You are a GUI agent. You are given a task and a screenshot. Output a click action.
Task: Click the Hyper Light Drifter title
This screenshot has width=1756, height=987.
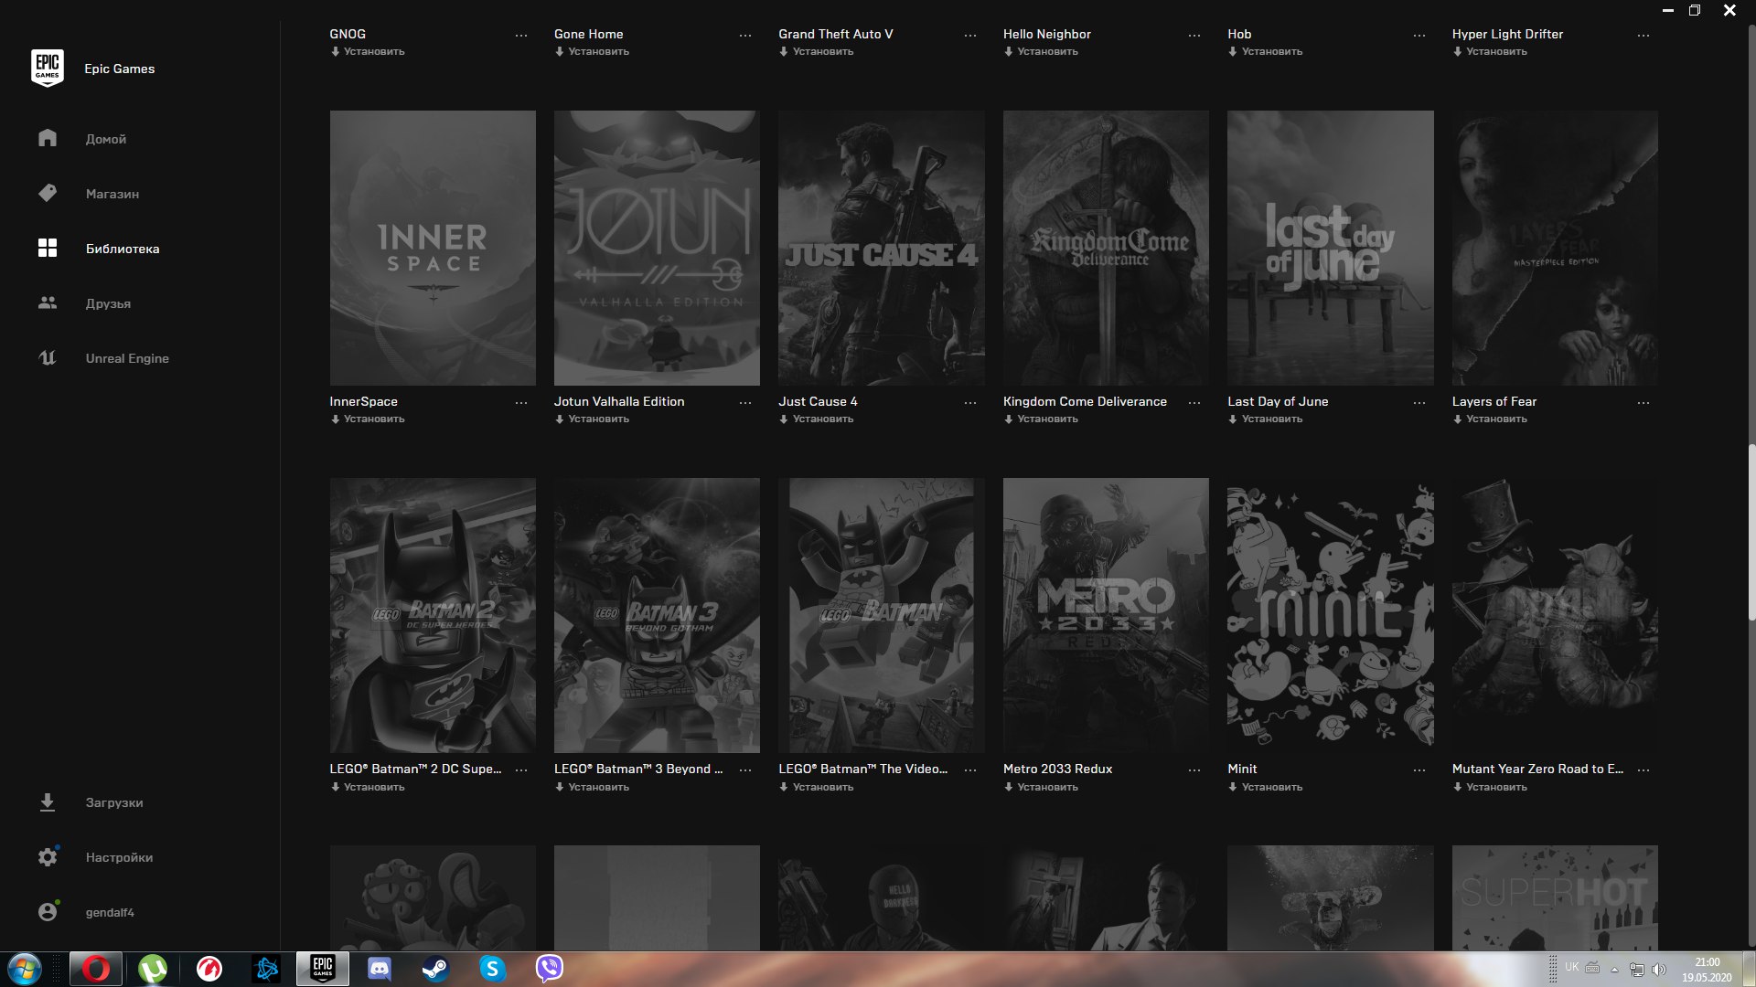tap(1507, 34)
